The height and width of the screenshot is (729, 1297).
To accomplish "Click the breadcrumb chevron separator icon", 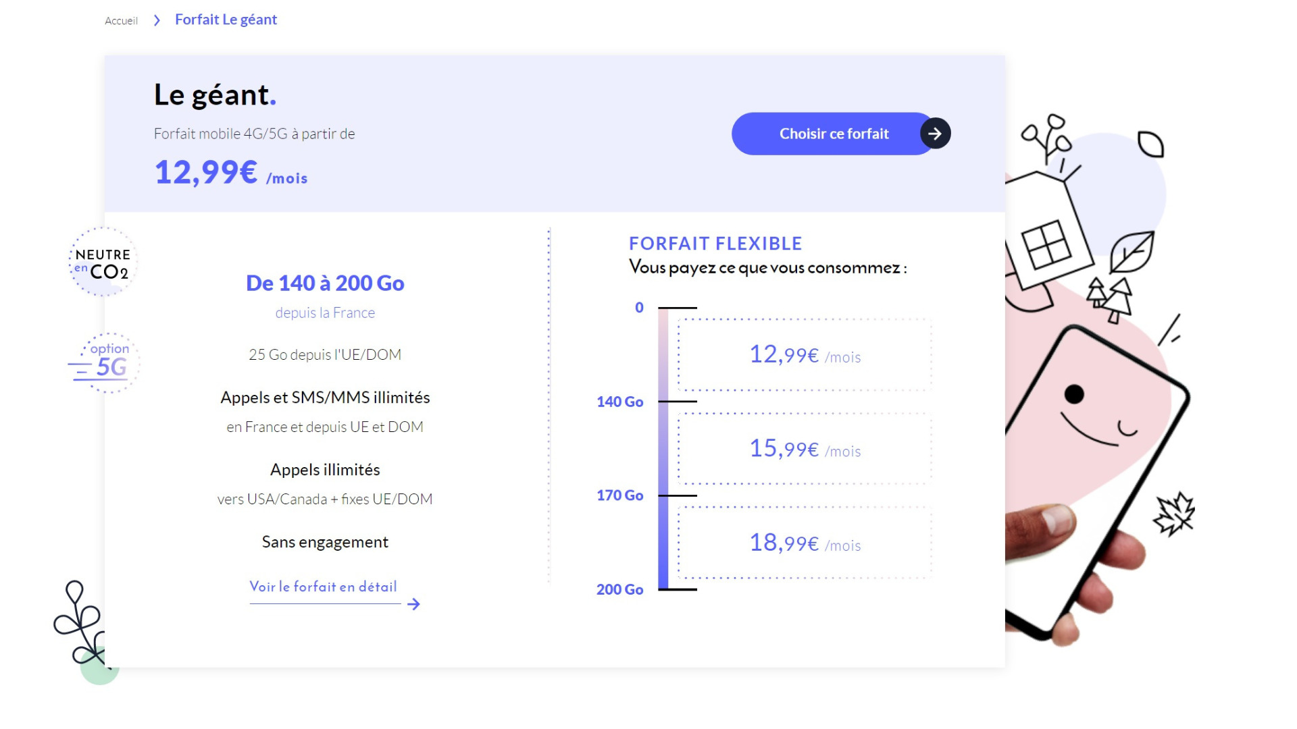I will 157,20.
